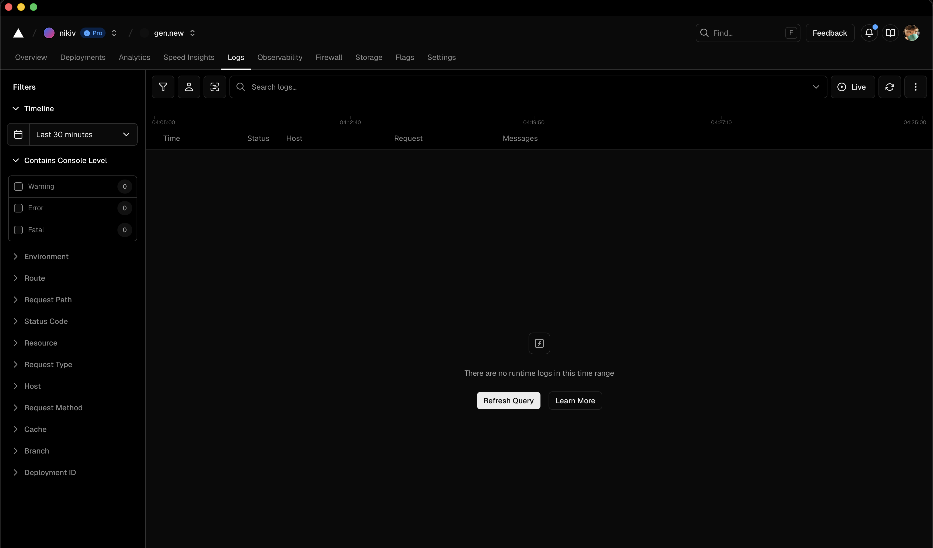The width and height of the screenshot is (933, 548).
Task: Click the F keyboard shortcut badge
Action: click(791, 33)
